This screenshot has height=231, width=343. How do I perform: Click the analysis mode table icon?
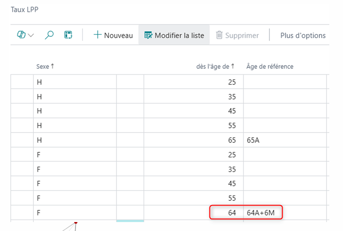[68, 35]
